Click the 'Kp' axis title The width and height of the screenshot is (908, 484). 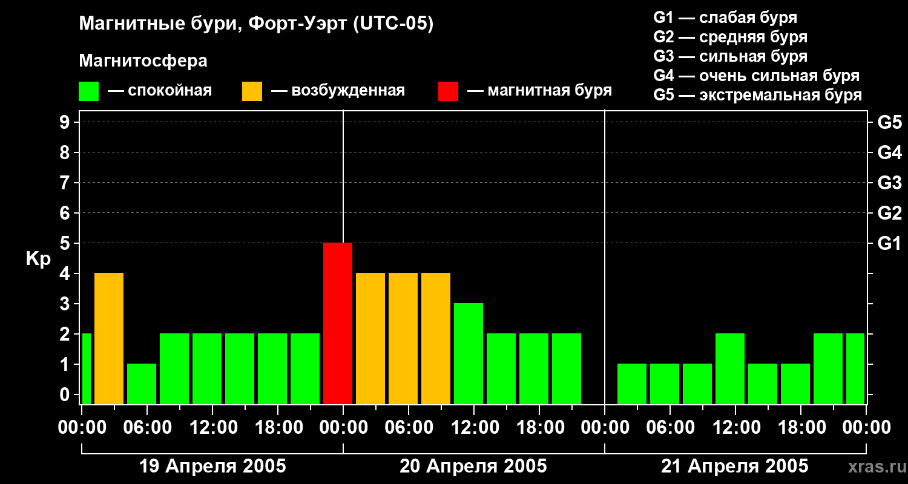38,259
